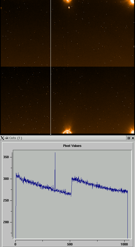
Task: Select the bright star in top-right corner
Action: pyautogui.click(x=132, y=2)
